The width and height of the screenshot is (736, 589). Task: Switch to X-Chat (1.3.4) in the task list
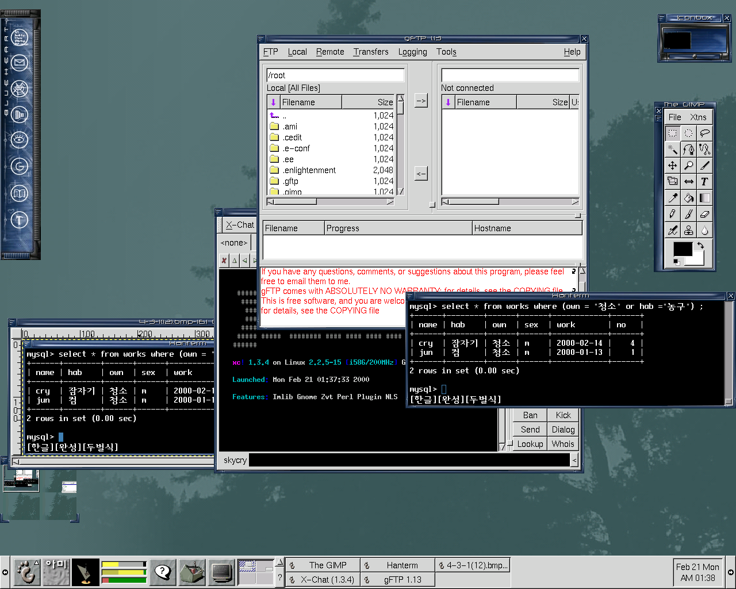click(323, 580)
